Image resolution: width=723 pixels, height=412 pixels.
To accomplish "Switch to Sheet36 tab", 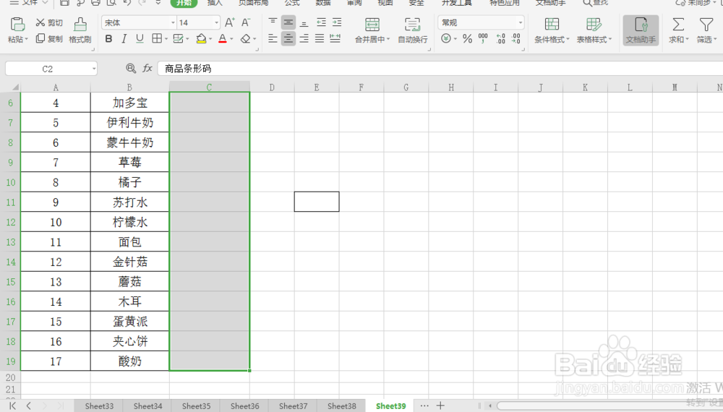I will tap(244, 406).
